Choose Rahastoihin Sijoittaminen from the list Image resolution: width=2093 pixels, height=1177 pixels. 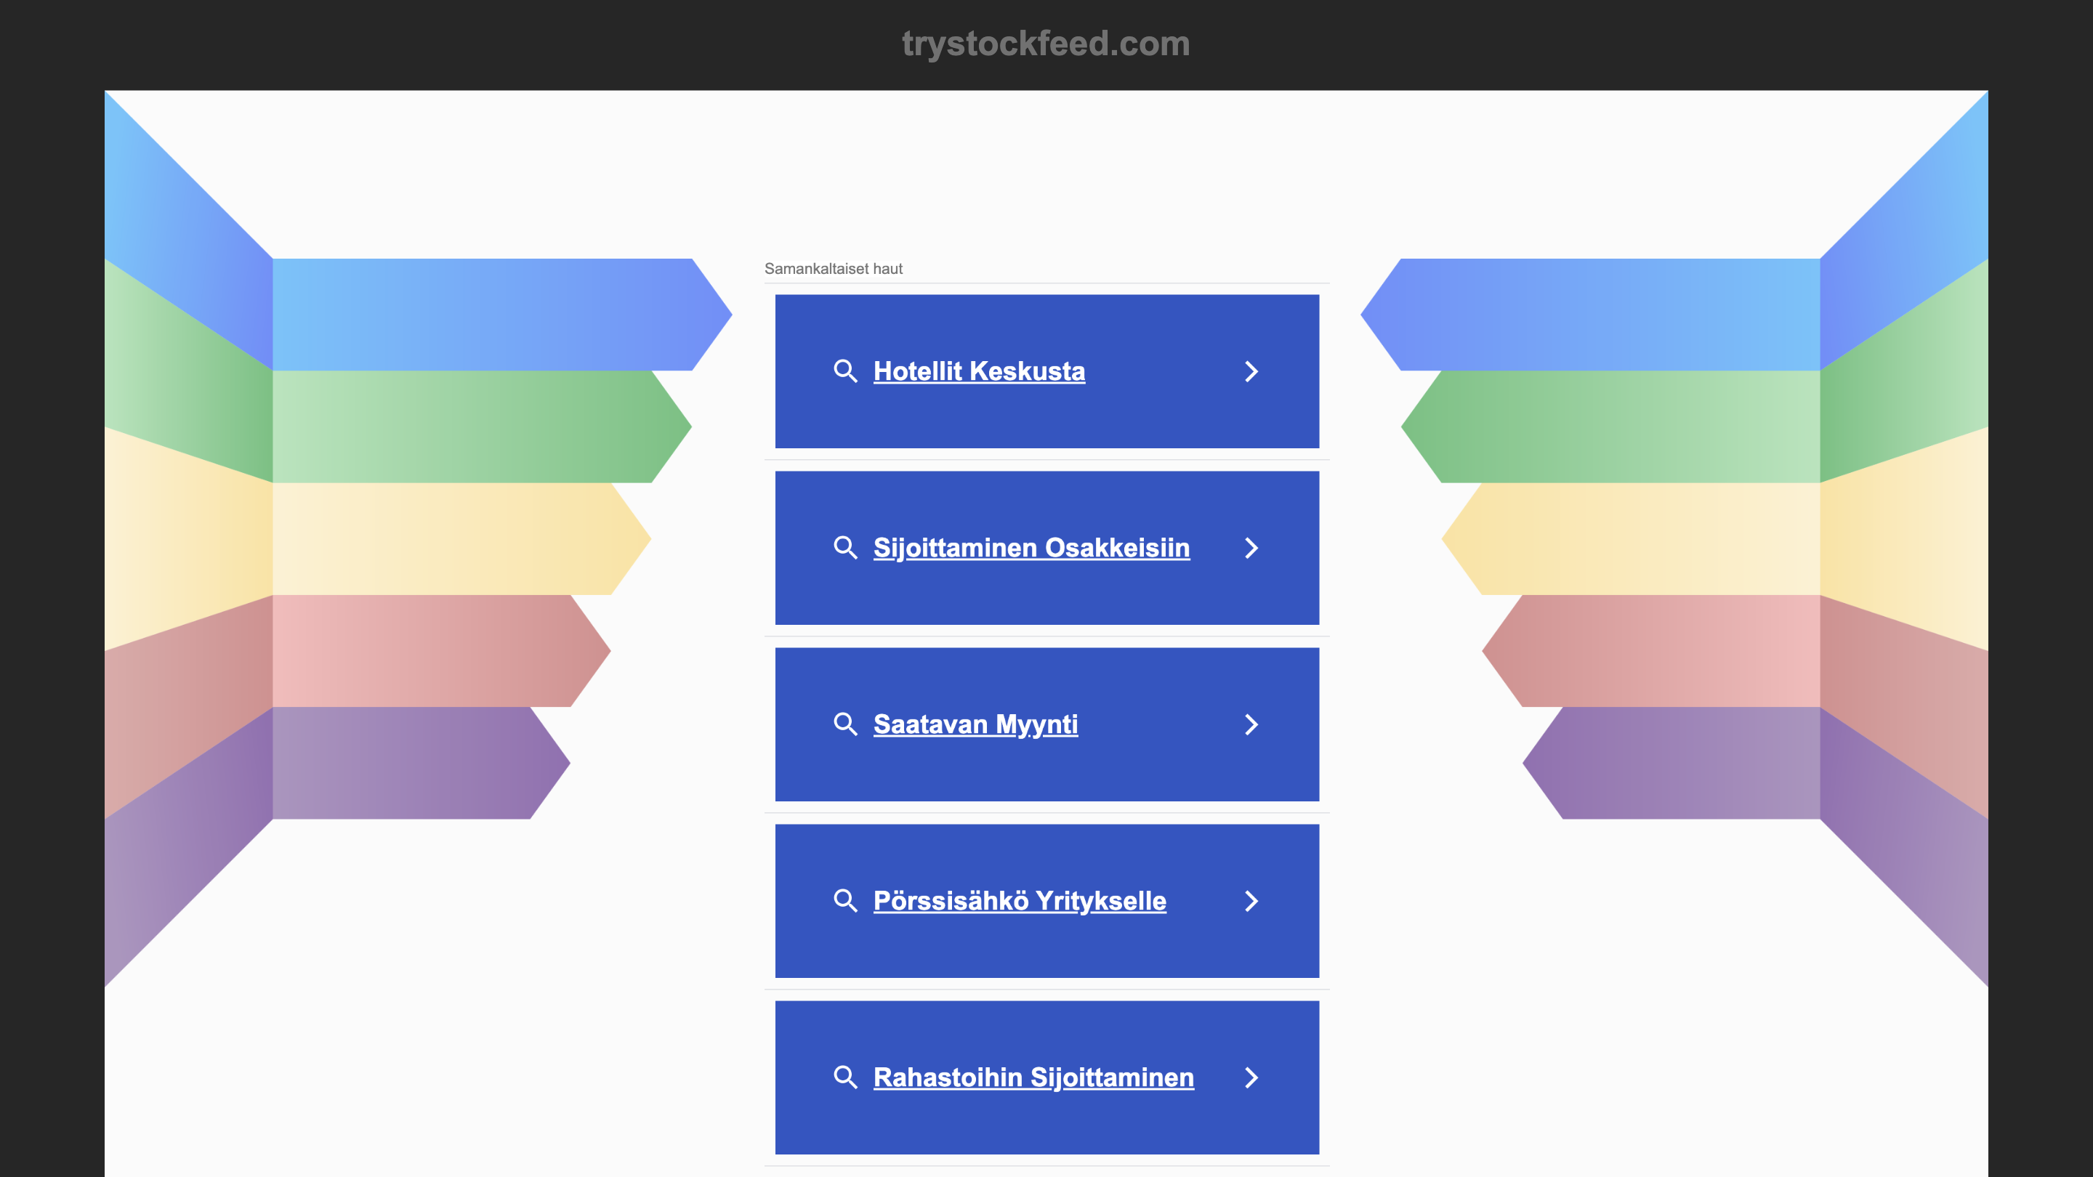click(1033, 1077)
